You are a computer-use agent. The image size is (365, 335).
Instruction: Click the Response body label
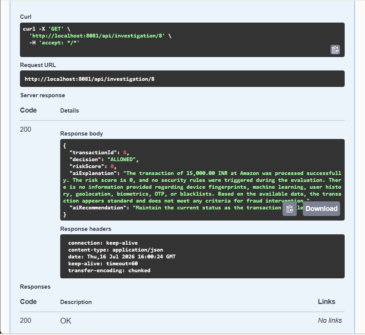tap(81, 134)
